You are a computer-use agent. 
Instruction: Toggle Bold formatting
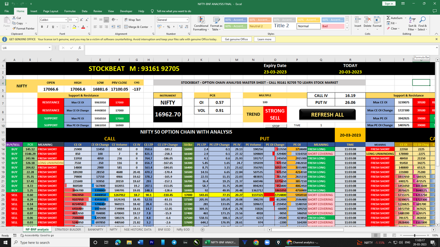point(42,27)
